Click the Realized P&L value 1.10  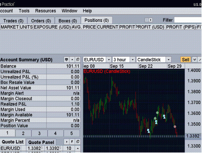(75, 104)
